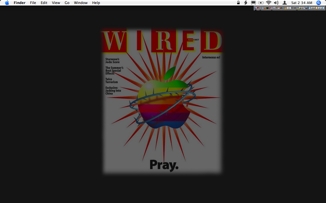Screen dimensions: 326x203
Task: Open the Finder application menu
Action: point(20,3)
